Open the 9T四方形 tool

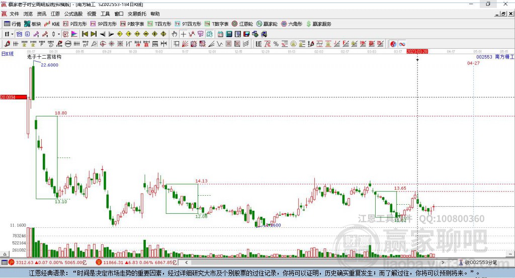tap(188, 24)
